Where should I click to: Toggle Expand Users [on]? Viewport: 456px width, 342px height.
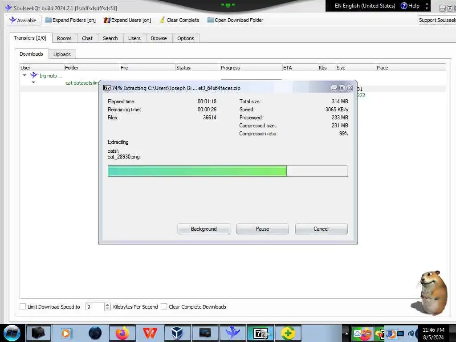coord(127,20)
